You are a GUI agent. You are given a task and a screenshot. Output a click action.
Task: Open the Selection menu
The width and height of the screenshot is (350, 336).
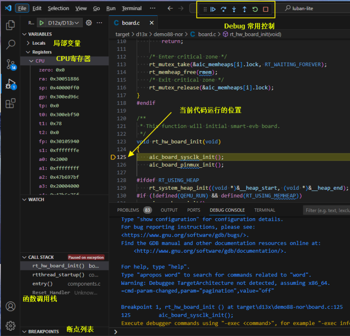click(58, 8)
